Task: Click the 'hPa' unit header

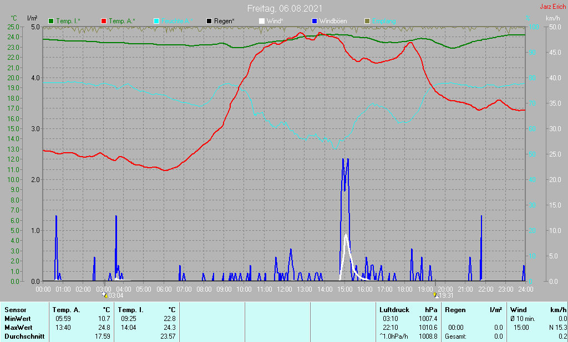Action: click(431, 310)
